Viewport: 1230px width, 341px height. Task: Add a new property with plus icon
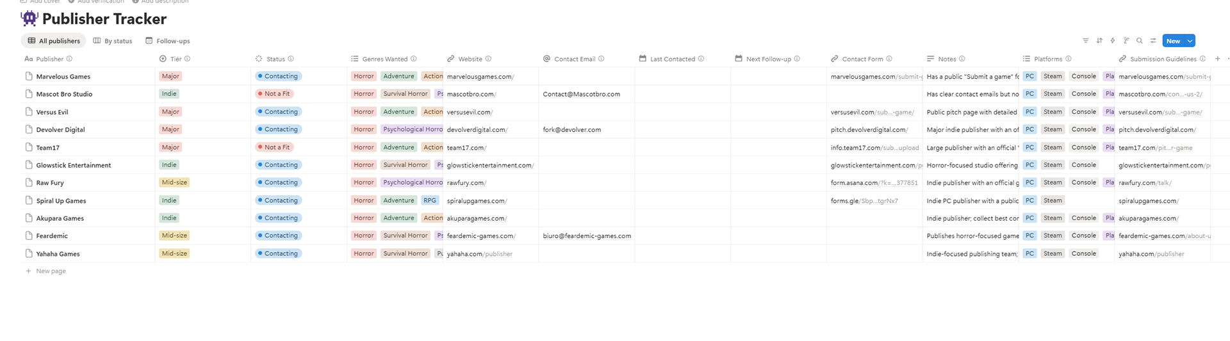click(x=1218, y=59)
